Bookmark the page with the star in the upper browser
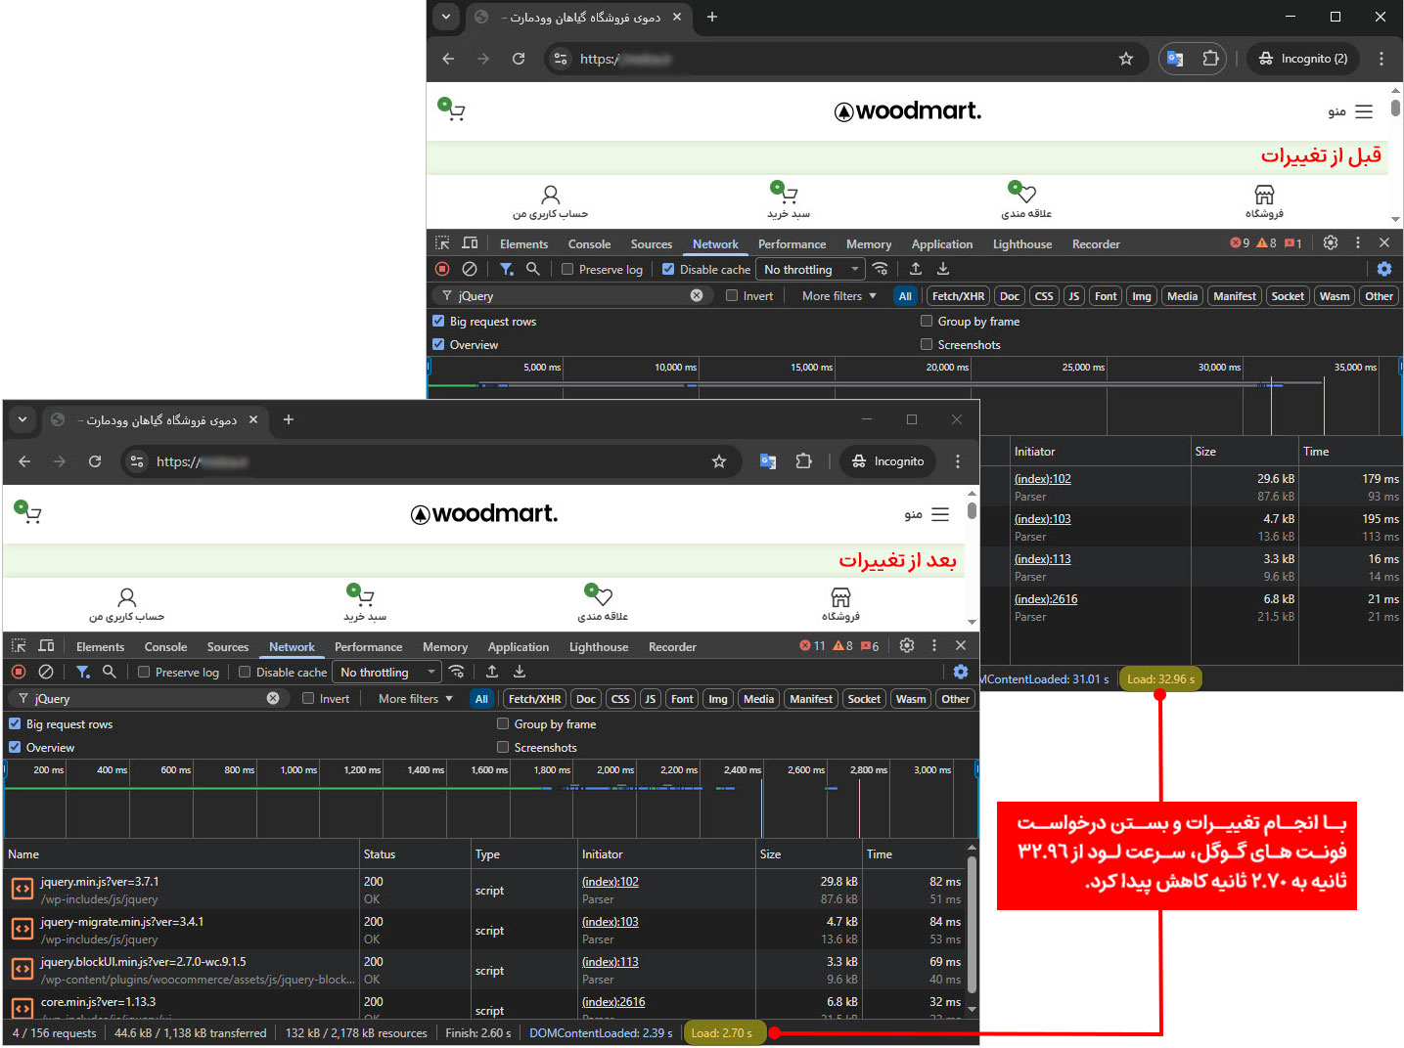Image resolution: width=1404 pixels, height=1048 pixels. coord(1126,59)
